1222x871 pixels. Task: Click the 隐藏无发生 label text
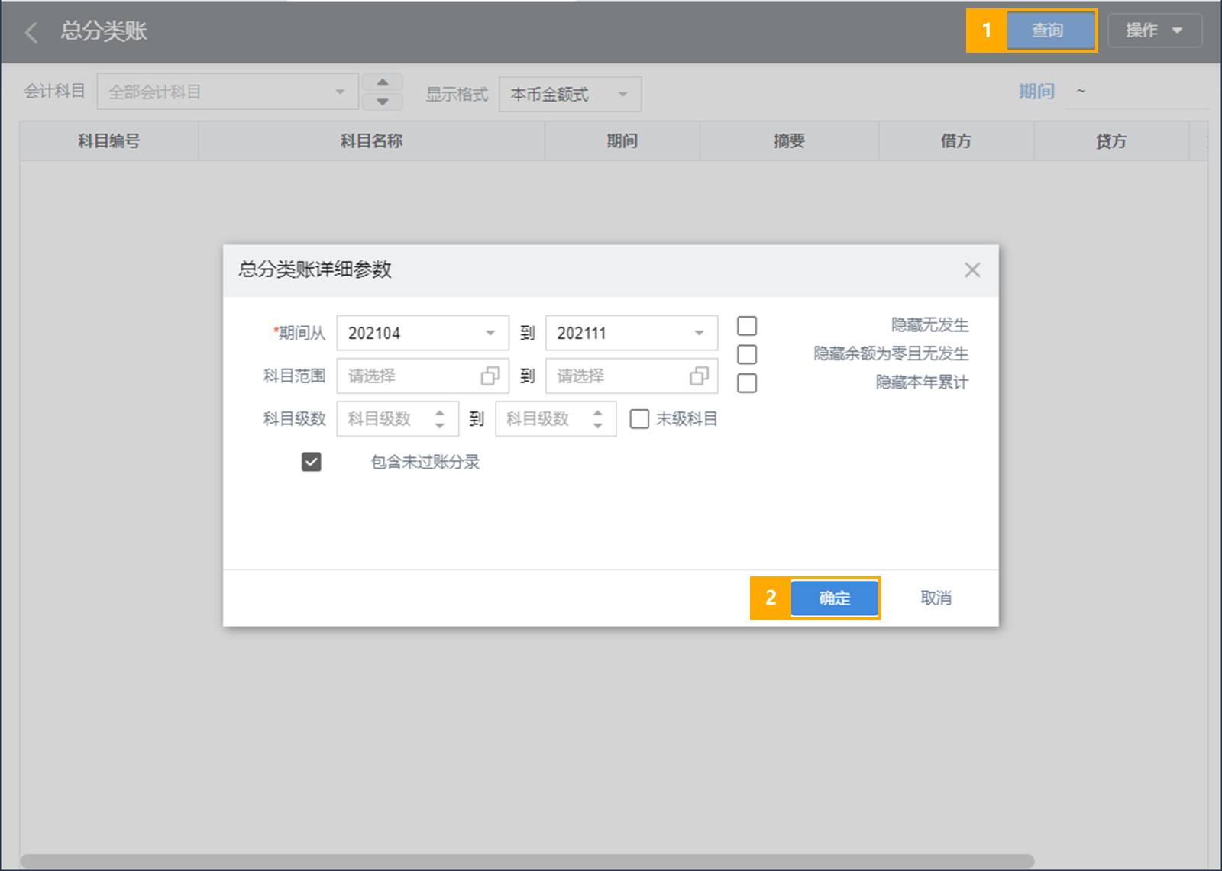[x=929, y=325]
